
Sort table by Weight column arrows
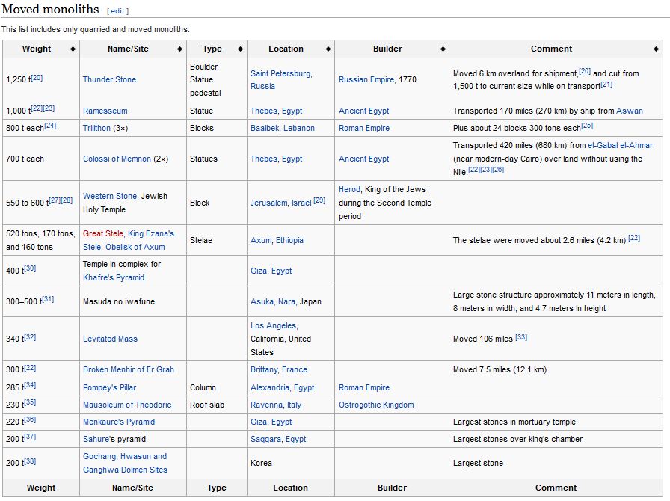(x=73, y=49)
